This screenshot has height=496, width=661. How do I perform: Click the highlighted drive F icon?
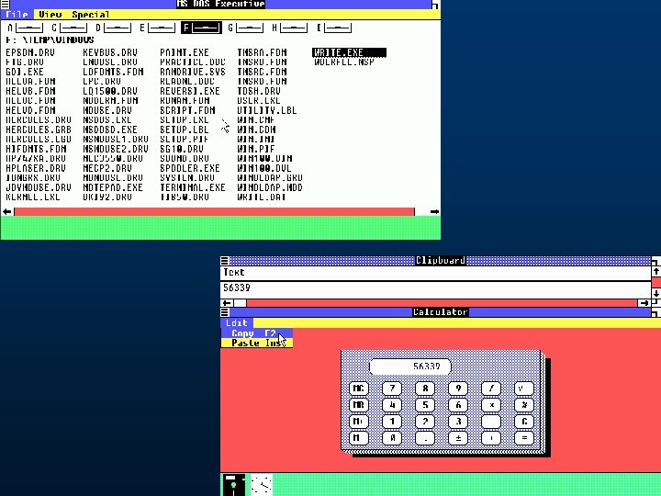point(201,28)
